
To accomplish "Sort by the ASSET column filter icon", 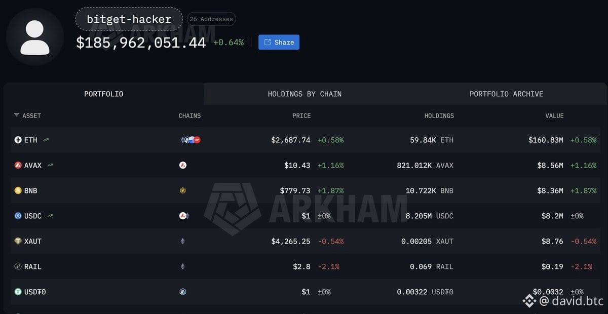I will click(17, 115).
